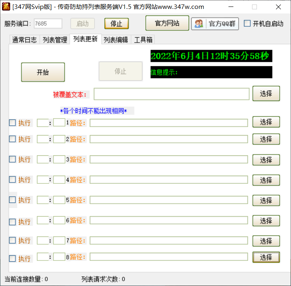Minimize the window
This screenshot has height=286, width=291.
[231, 7]
